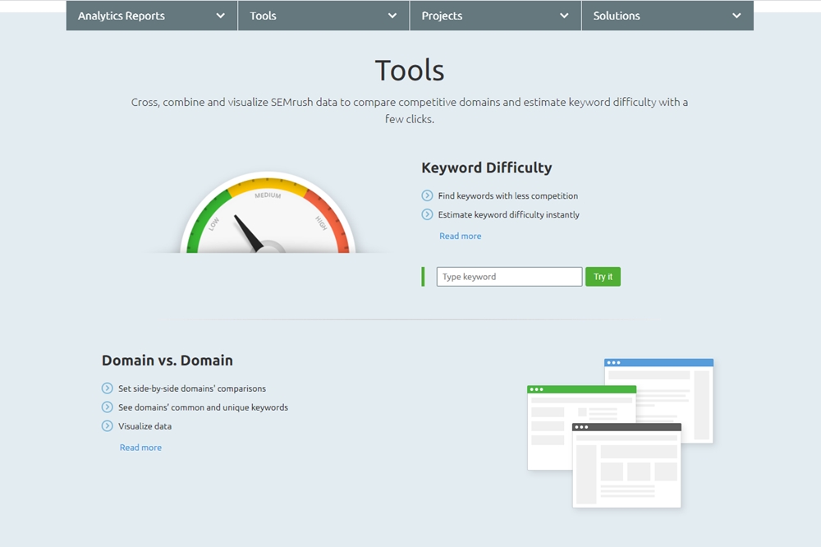Click arrow icon beside 'See domains' common and unique keywords'

[x=108, y=407]
